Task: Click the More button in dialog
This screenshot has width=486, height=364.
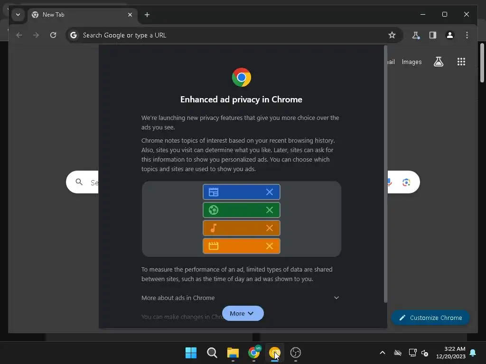Action: [x=243, y=314]
